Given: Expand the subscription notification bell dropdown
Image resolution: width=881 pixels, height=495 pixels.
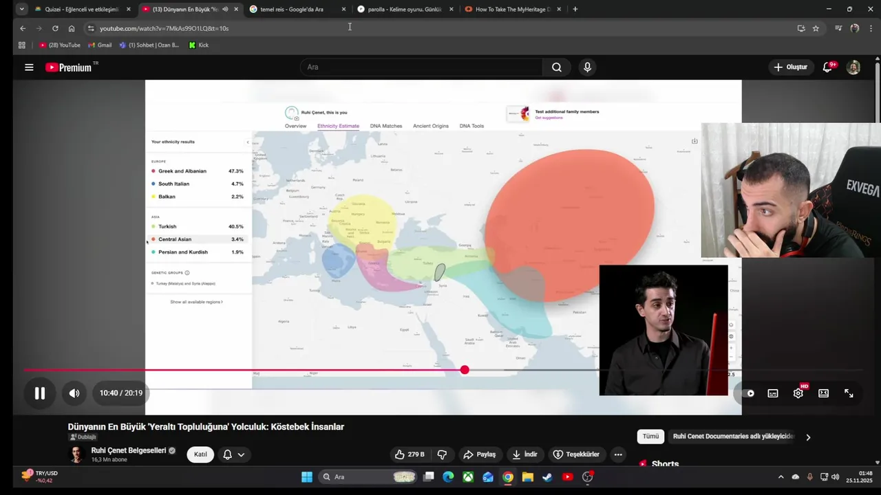Looking at the screenshot, I should (x=234, y=454).
